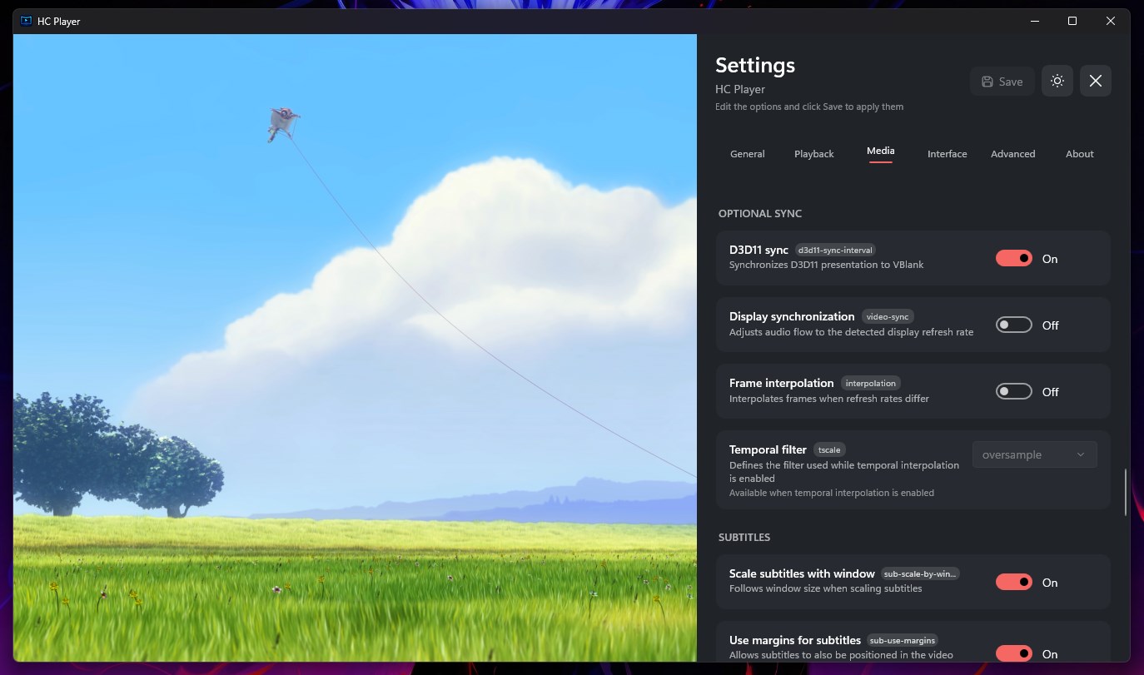Click the tscale option tag
The height and width of the screenshot is (675, 1144).
pos(829,449)
